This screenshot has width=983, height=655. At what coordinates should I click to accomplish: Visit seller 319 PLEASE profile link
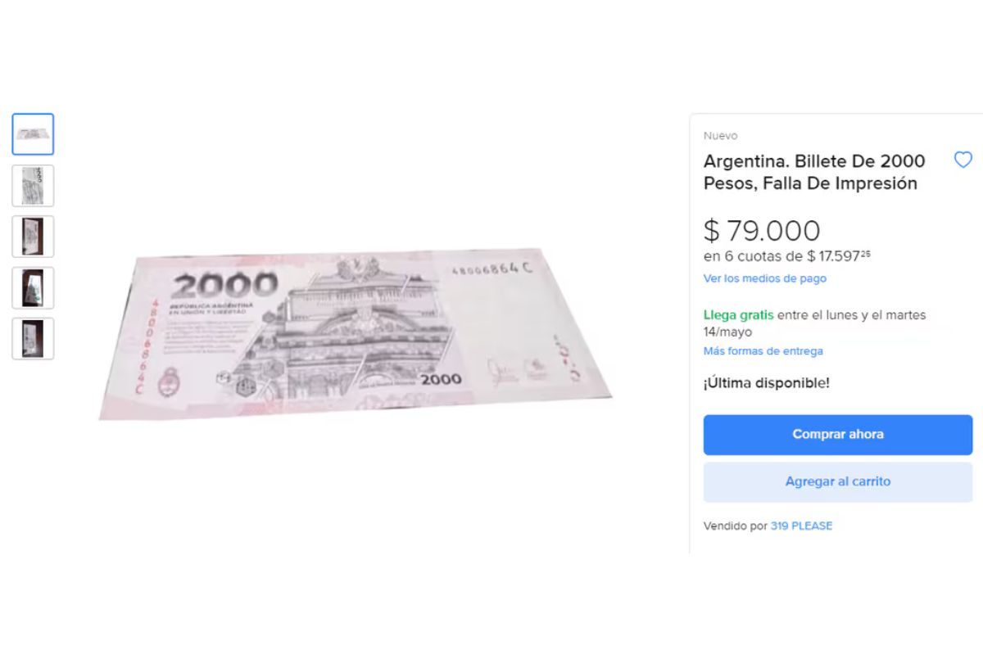pyautogui.click(x=801, y=526)
